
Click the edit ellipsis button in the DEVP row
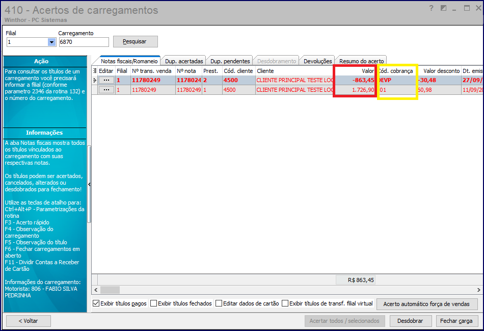pyautogui.click(x=106, y=80)
